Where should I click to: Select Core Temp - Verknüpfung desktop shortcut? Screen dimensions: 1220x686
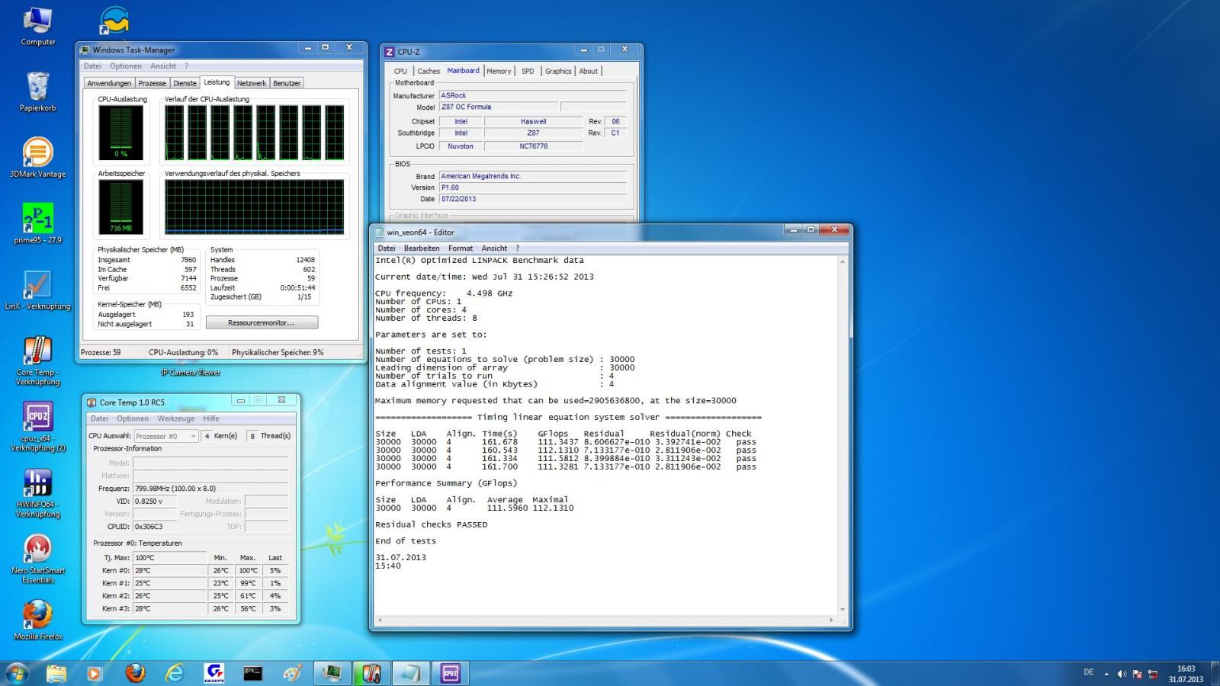coord(37,361)
